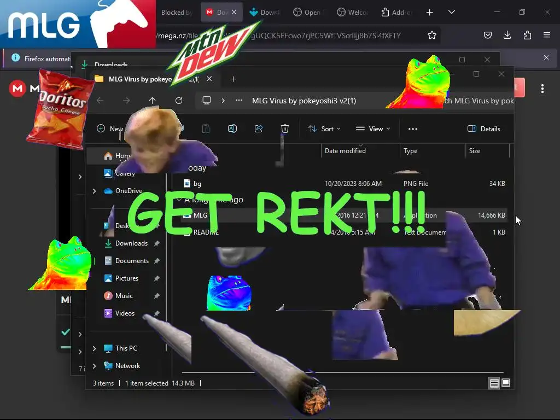Image resolution: width=560 pixels, height=420 pixels.
Task: Switch to the 'Welco' Firefox tab
Action: tap(353, 13)
